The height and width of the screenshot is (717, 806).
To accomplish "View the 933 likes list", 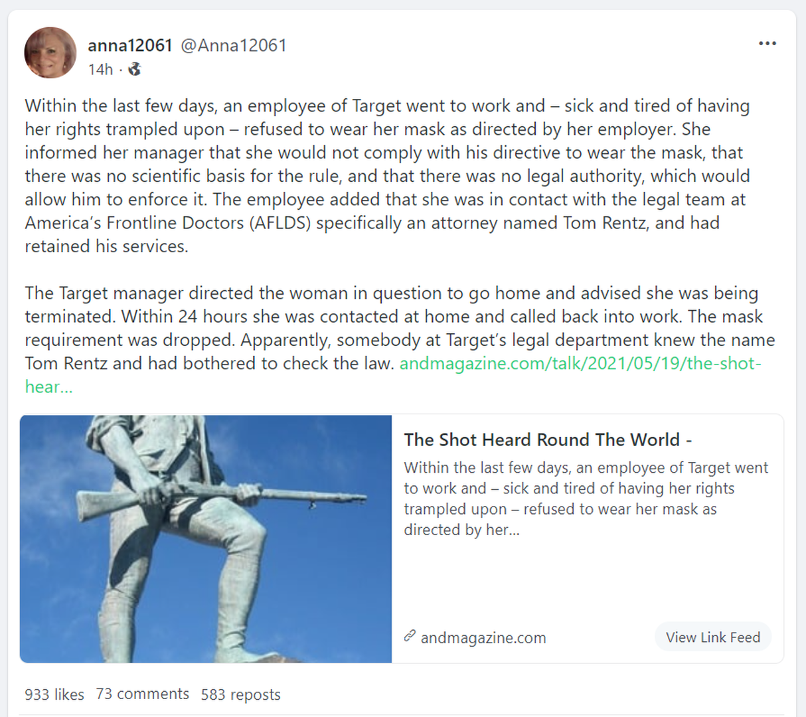I will [x=54, y=694].
